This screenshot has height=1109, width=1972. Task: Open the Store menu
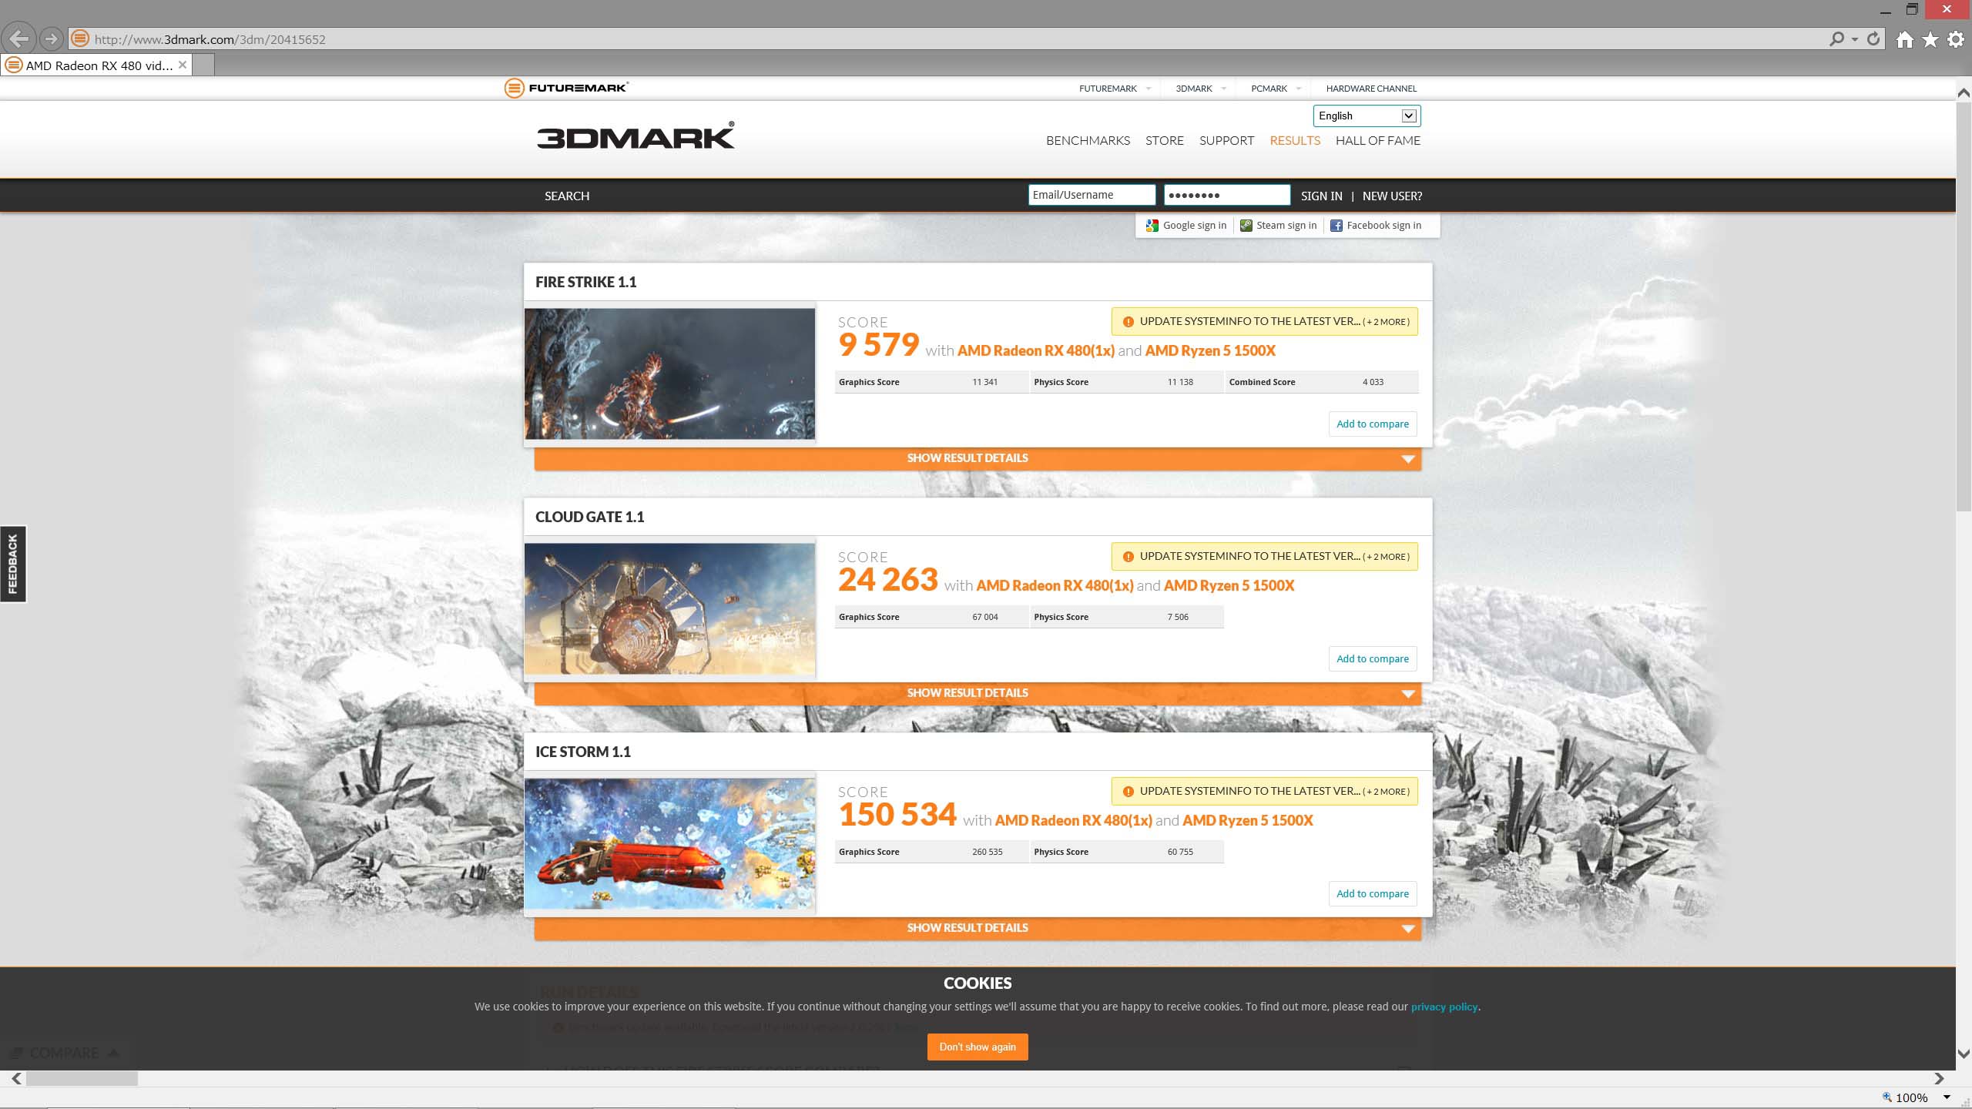(x=1164, y=141)
